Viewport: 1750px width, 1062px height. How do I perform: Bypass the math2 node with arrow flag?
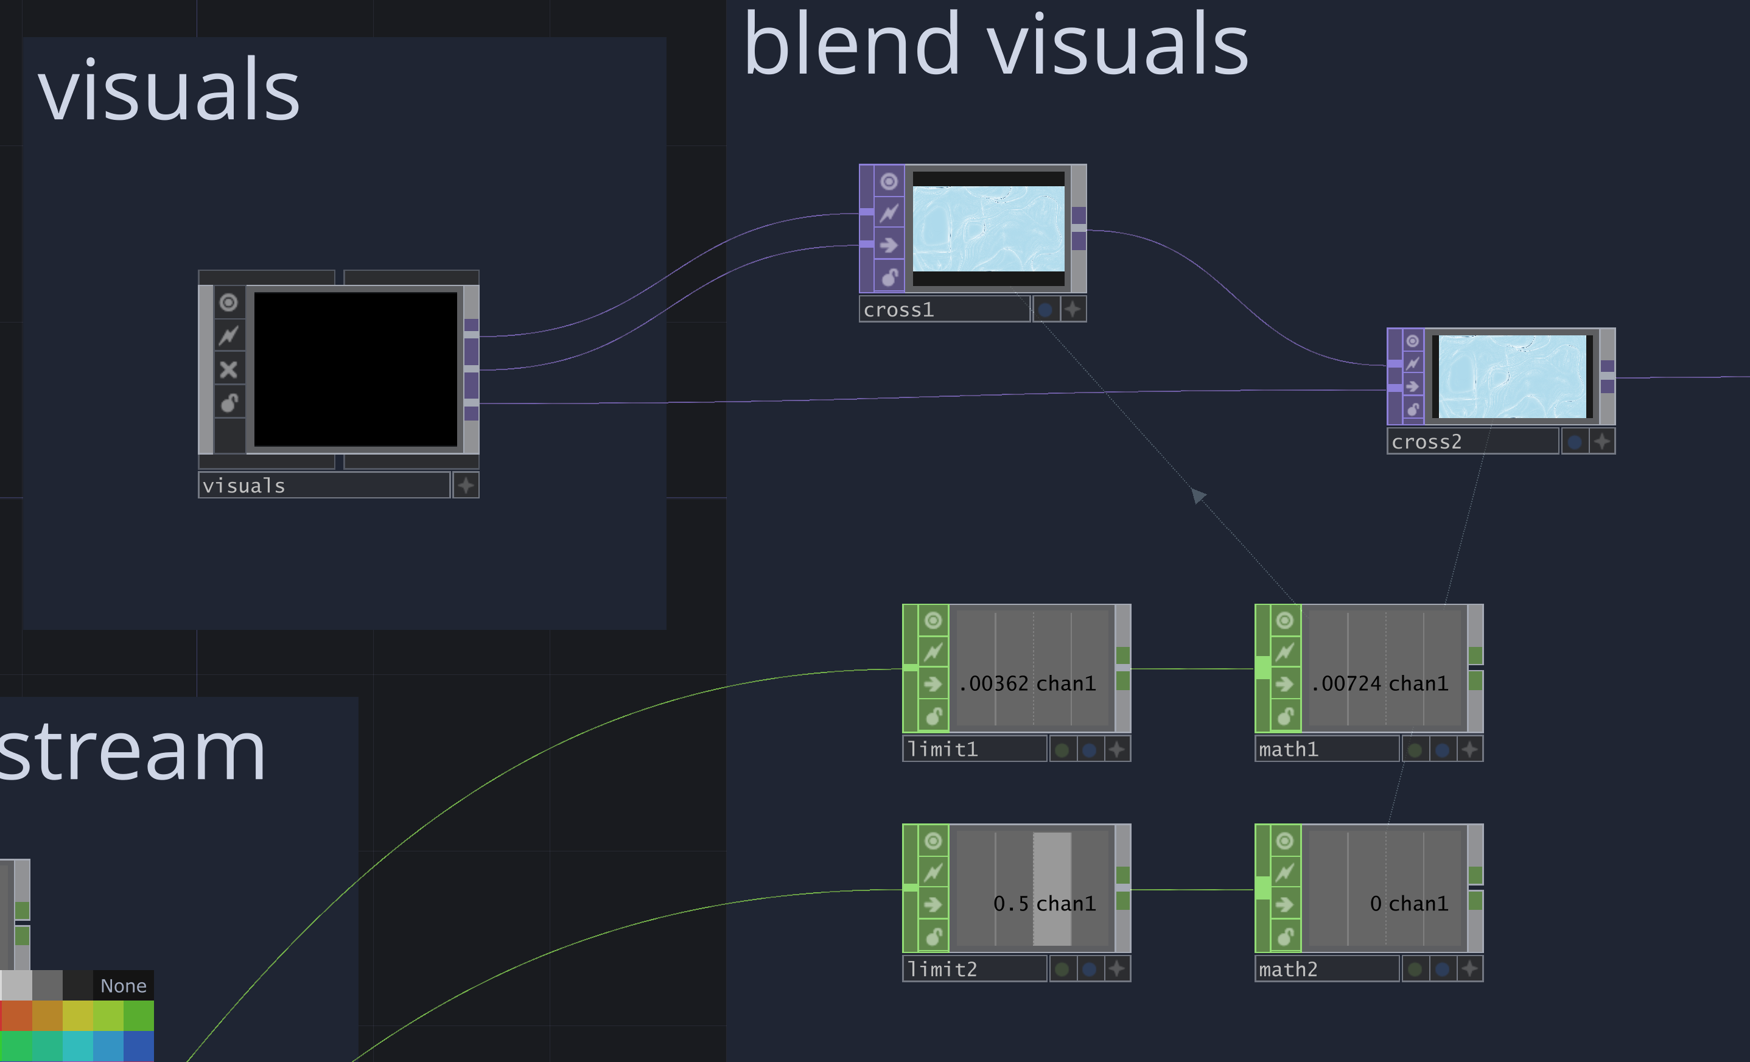click(1286, 904)
